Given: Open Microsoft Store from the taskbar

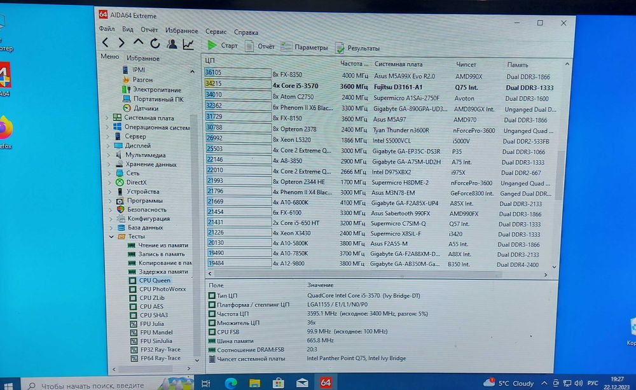Looking at the screenshot, I should (x=279, y=383).
